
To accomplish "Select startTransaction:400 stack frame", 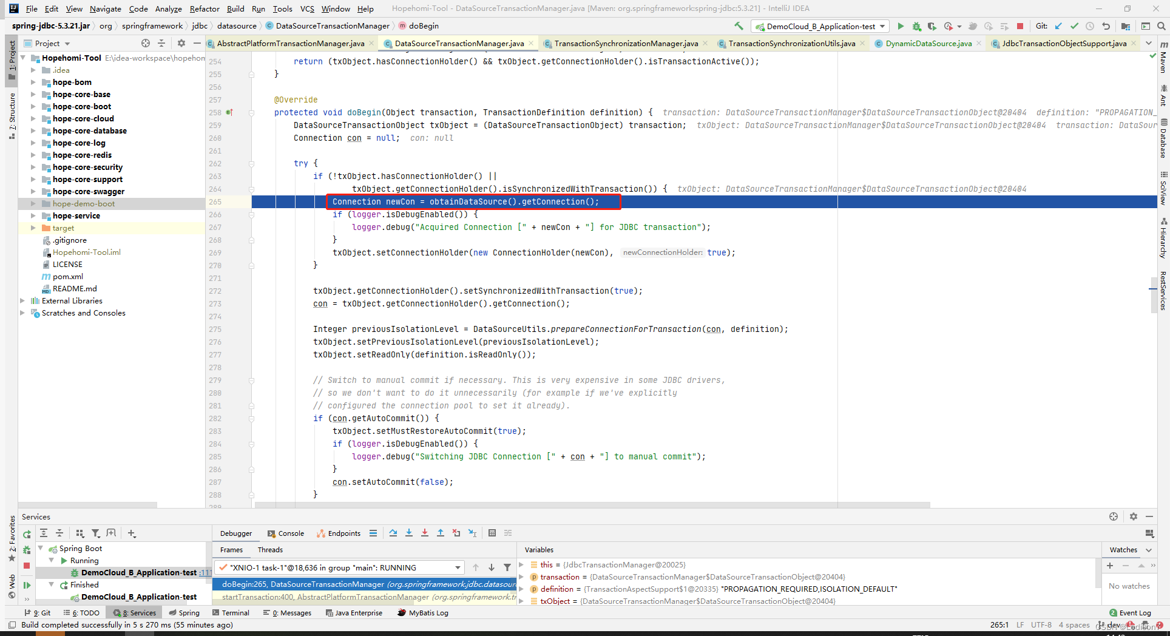I will 364,597.
